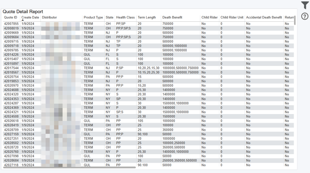Viewport: 310px width, 173px height.
Task: Sort by Distributor column header
Action: [x=49, y=17]
